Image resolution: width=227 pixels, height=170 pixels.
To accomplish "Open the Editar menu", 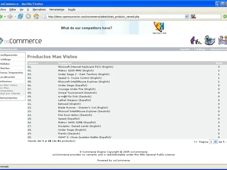I will (x=13, y=10).
